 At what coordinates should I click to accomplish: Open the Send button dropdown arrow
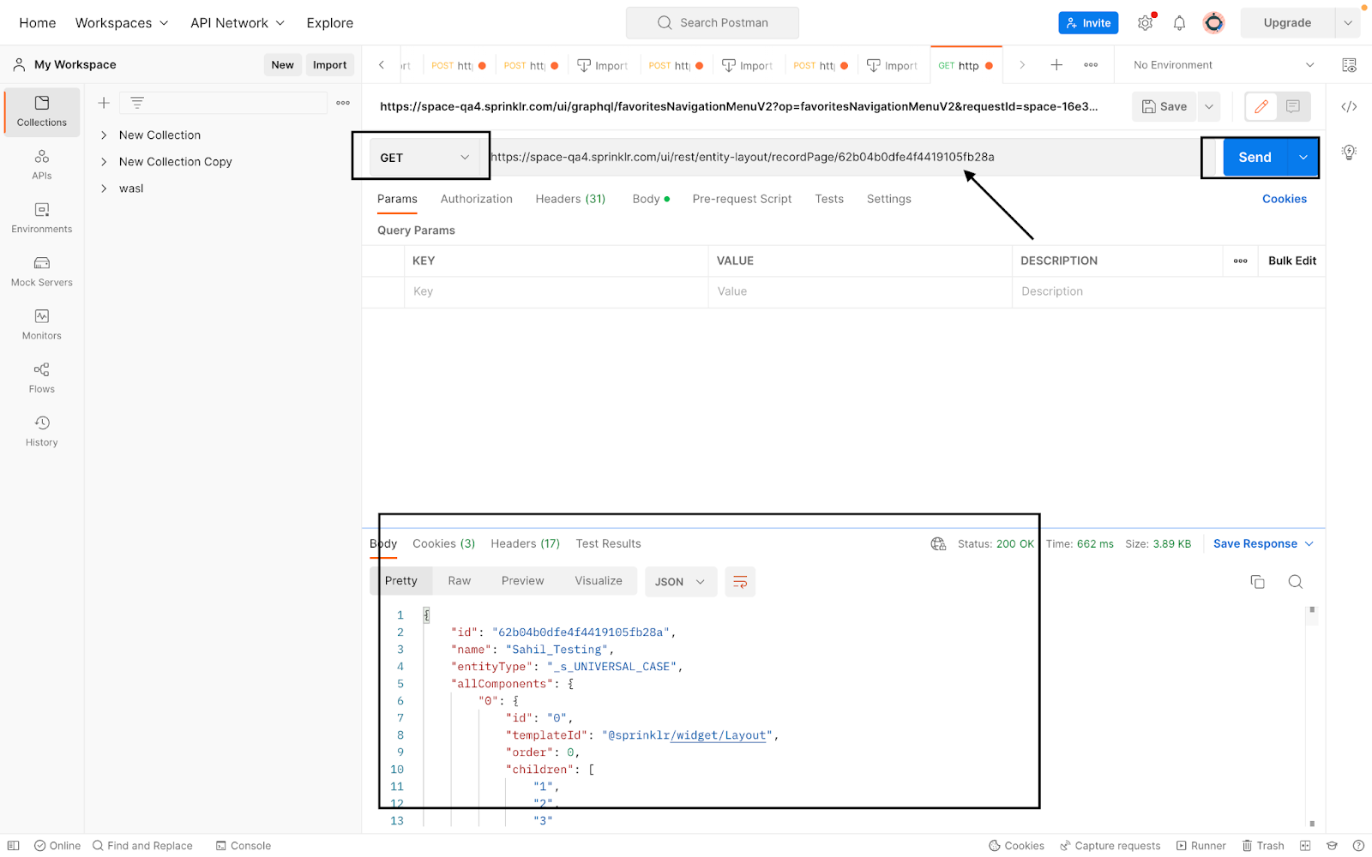1303,158
